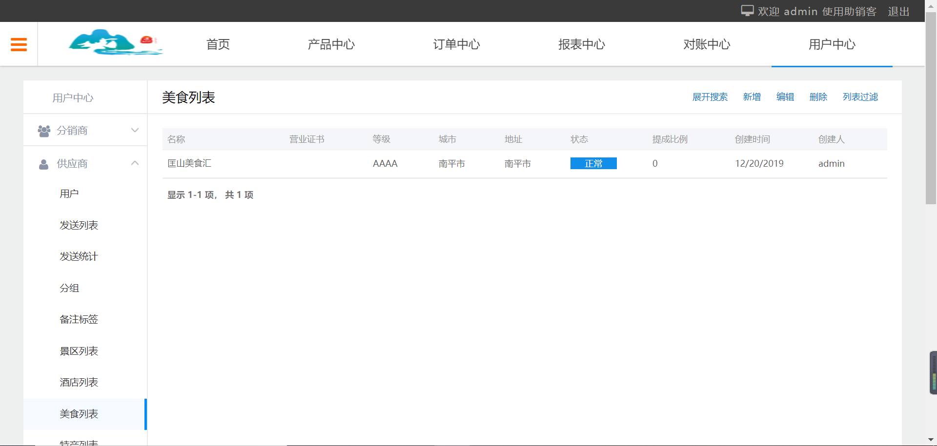Click the monitor icon beside welcome text
The width and height of the screenshot is (937, 446).
click(x=747, y=11)
